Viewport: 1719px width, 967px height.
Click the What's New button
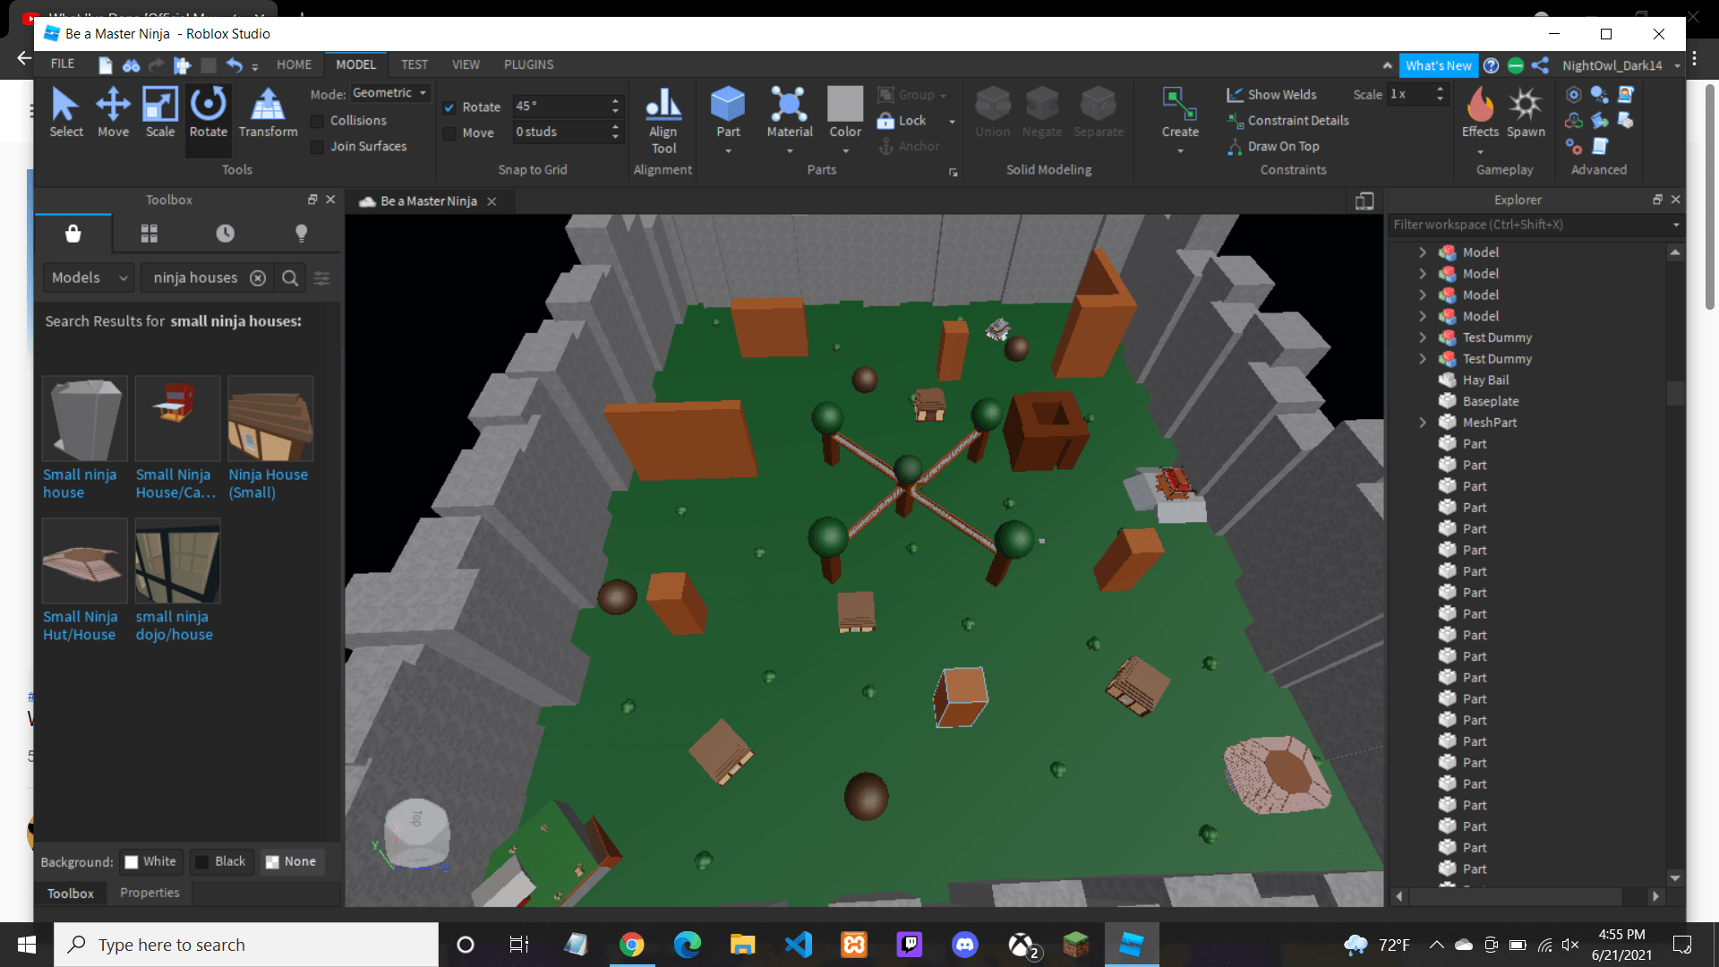(1438, 65)
